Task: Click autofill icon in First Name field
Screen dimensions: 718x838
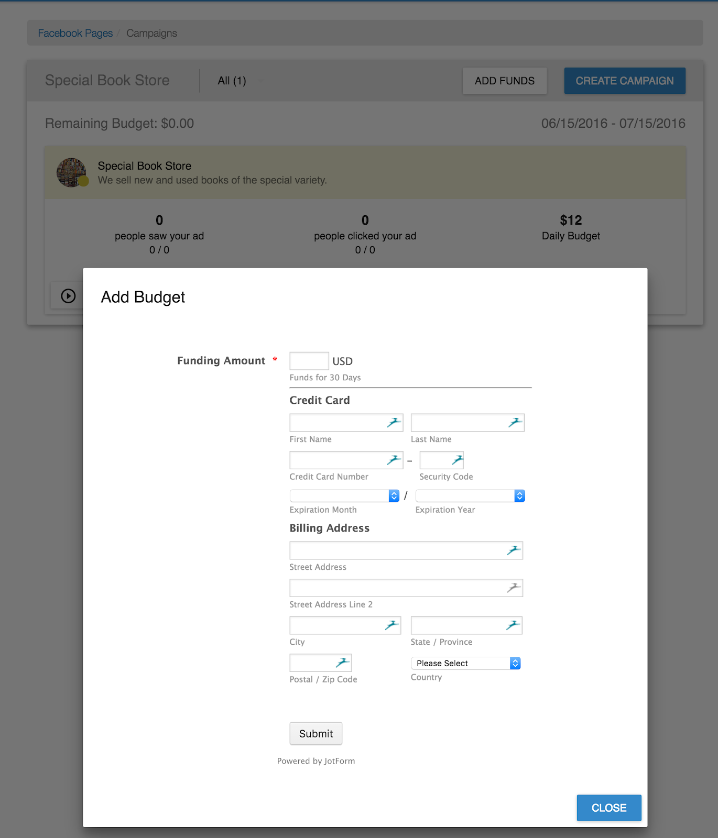Action: tap(394, 422)
